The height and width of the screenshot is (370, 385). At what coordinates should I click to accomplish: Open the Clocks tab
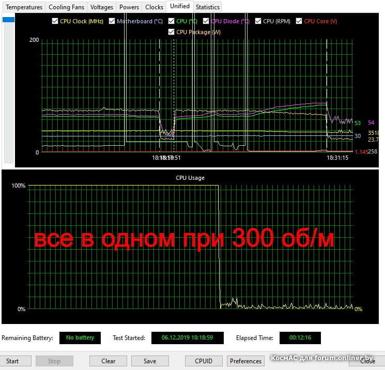click(x=154, y=7)
